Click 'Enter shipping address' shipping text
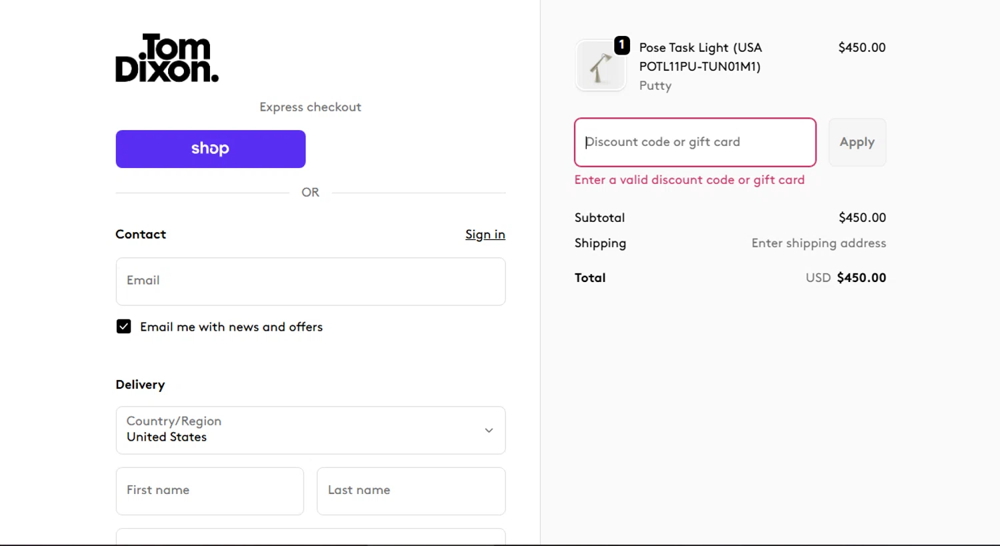Screen dimensions: 1000x546 click(x=819, y=243)
